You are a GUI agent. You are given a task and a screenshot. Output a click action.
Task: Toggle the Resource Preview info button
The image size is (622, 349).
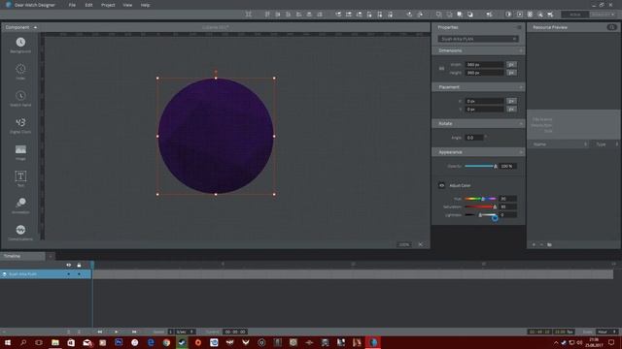pos(611,27)
